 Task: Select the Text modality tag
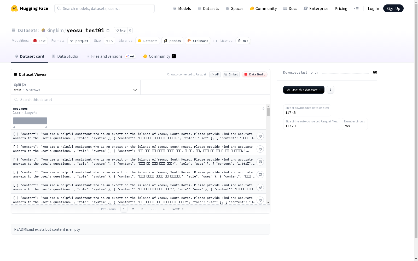39,41
